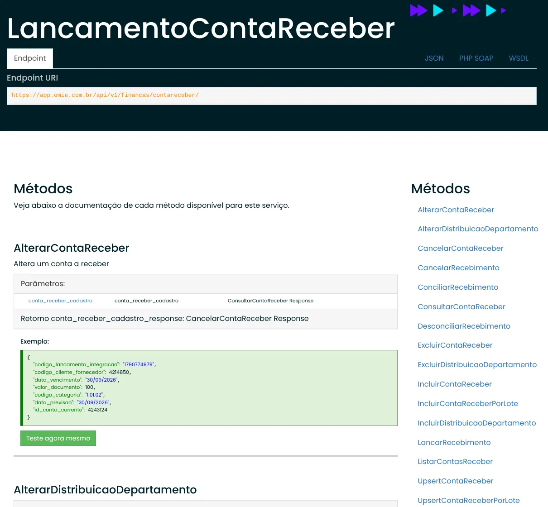Click the green JSON example code block

(x=209, y=388)
